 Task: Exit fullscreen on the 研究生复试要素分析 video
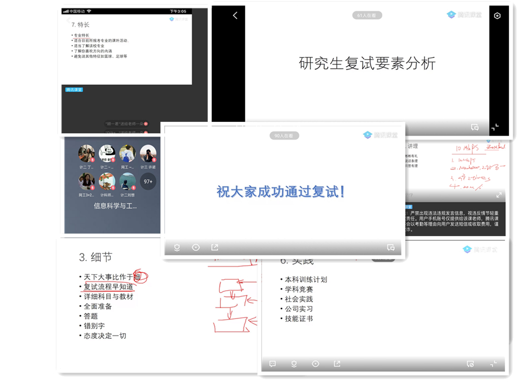(495, 127)
